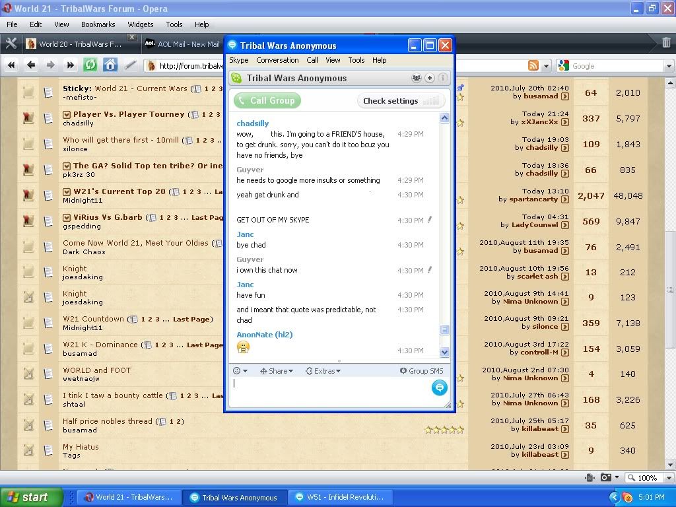Click the Windows start button
Viewport: 676px width, 507px height.
coord(32,497)
